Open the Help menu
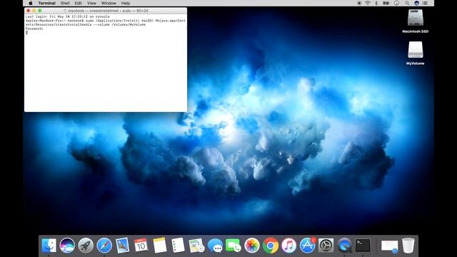The height and width of the screenshot is (257, 457). click(x=126, y=3)
